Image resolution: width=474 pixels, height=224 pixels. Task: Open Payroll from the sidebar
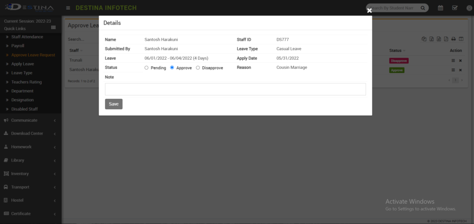pyautogui.click(x=18, y=46)
